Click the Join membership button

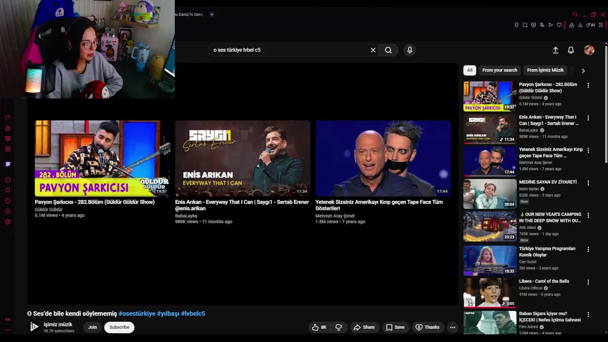(92, 327)
